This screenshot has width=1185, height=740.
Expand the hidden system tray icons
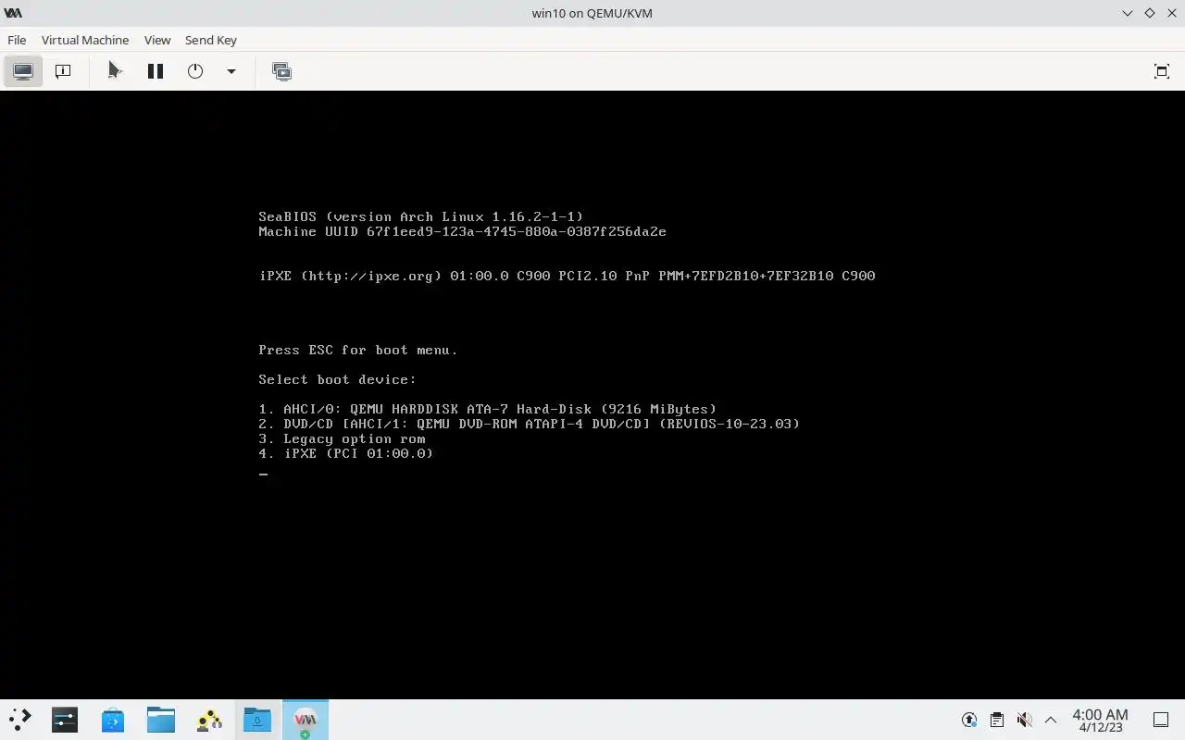click(x=1051, y=720)
